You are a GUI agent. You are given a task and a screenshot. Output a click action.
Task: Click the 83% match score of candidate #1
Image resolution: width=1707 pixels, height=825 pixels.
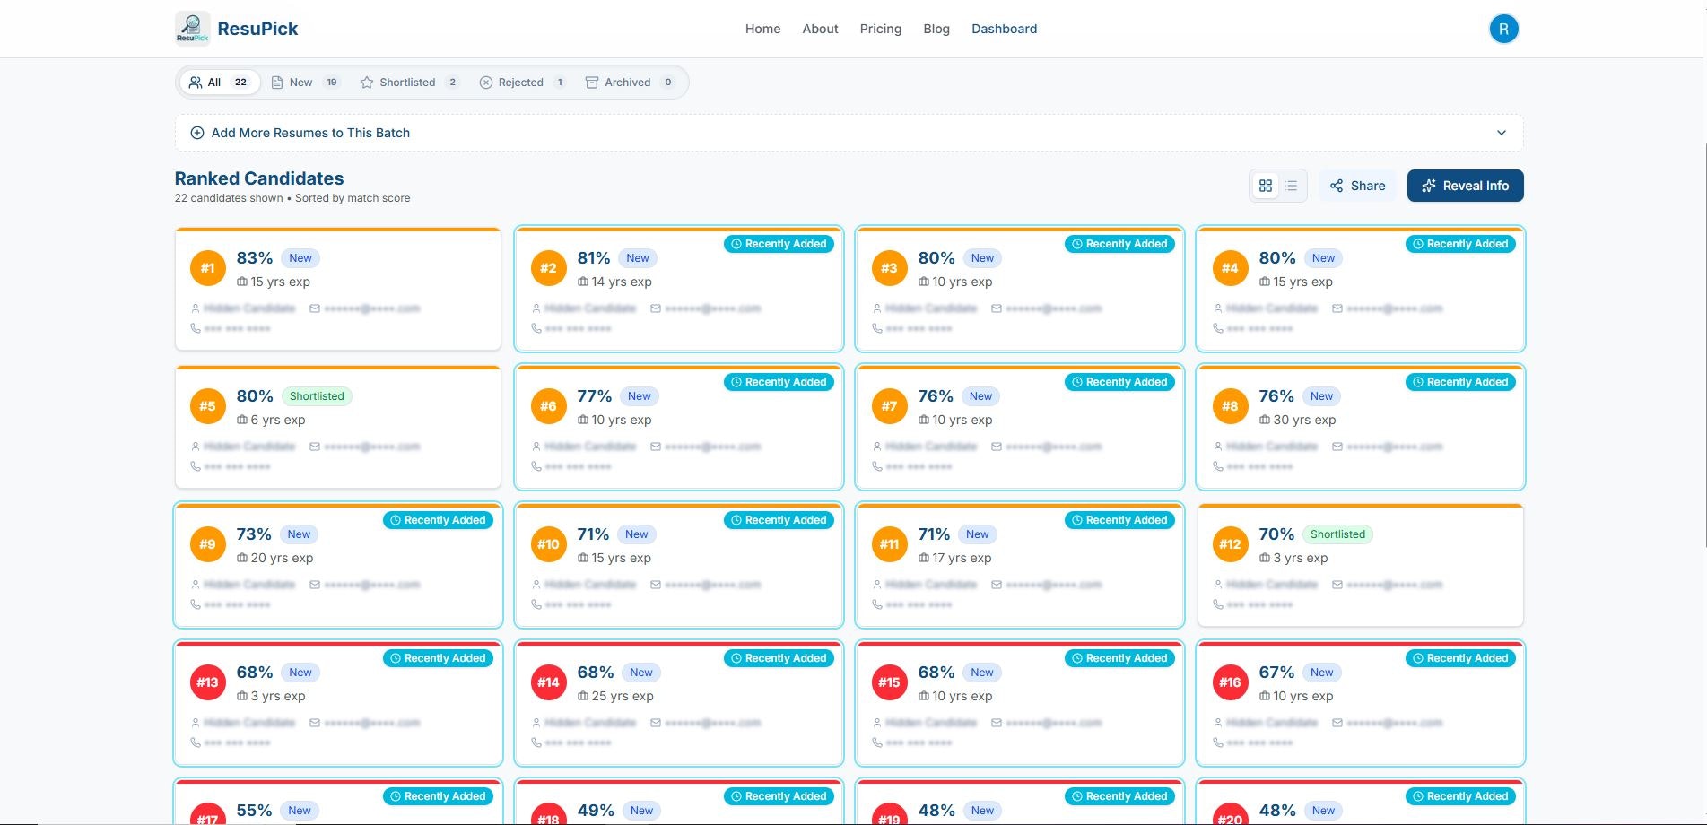[254, 258]
